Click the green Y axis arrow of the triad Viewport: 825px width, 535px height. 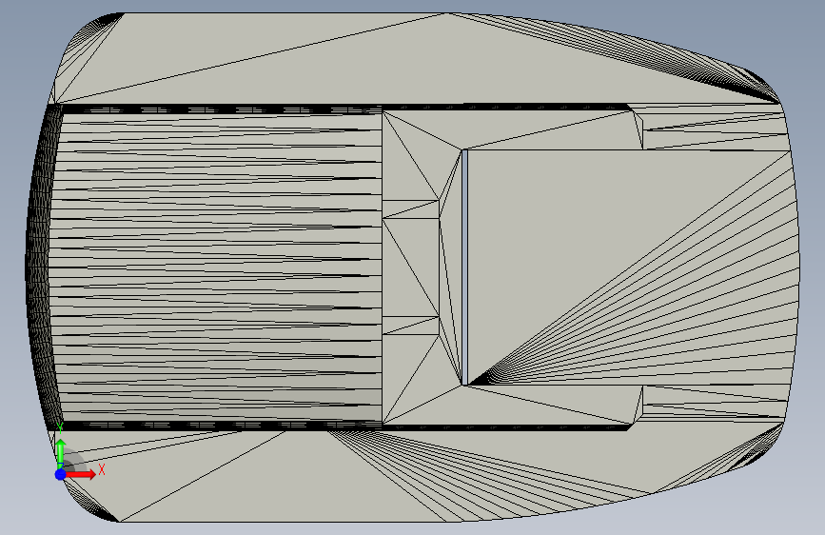61,452
